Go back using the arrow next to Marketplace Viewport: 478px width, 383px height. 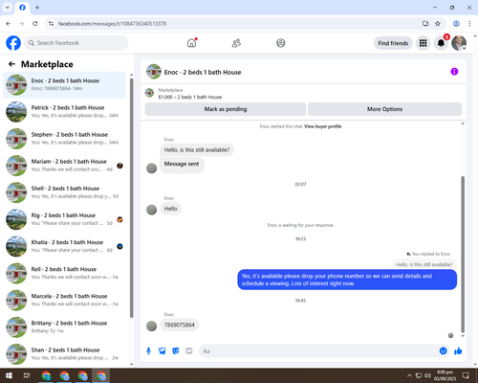tap(11, 64)
